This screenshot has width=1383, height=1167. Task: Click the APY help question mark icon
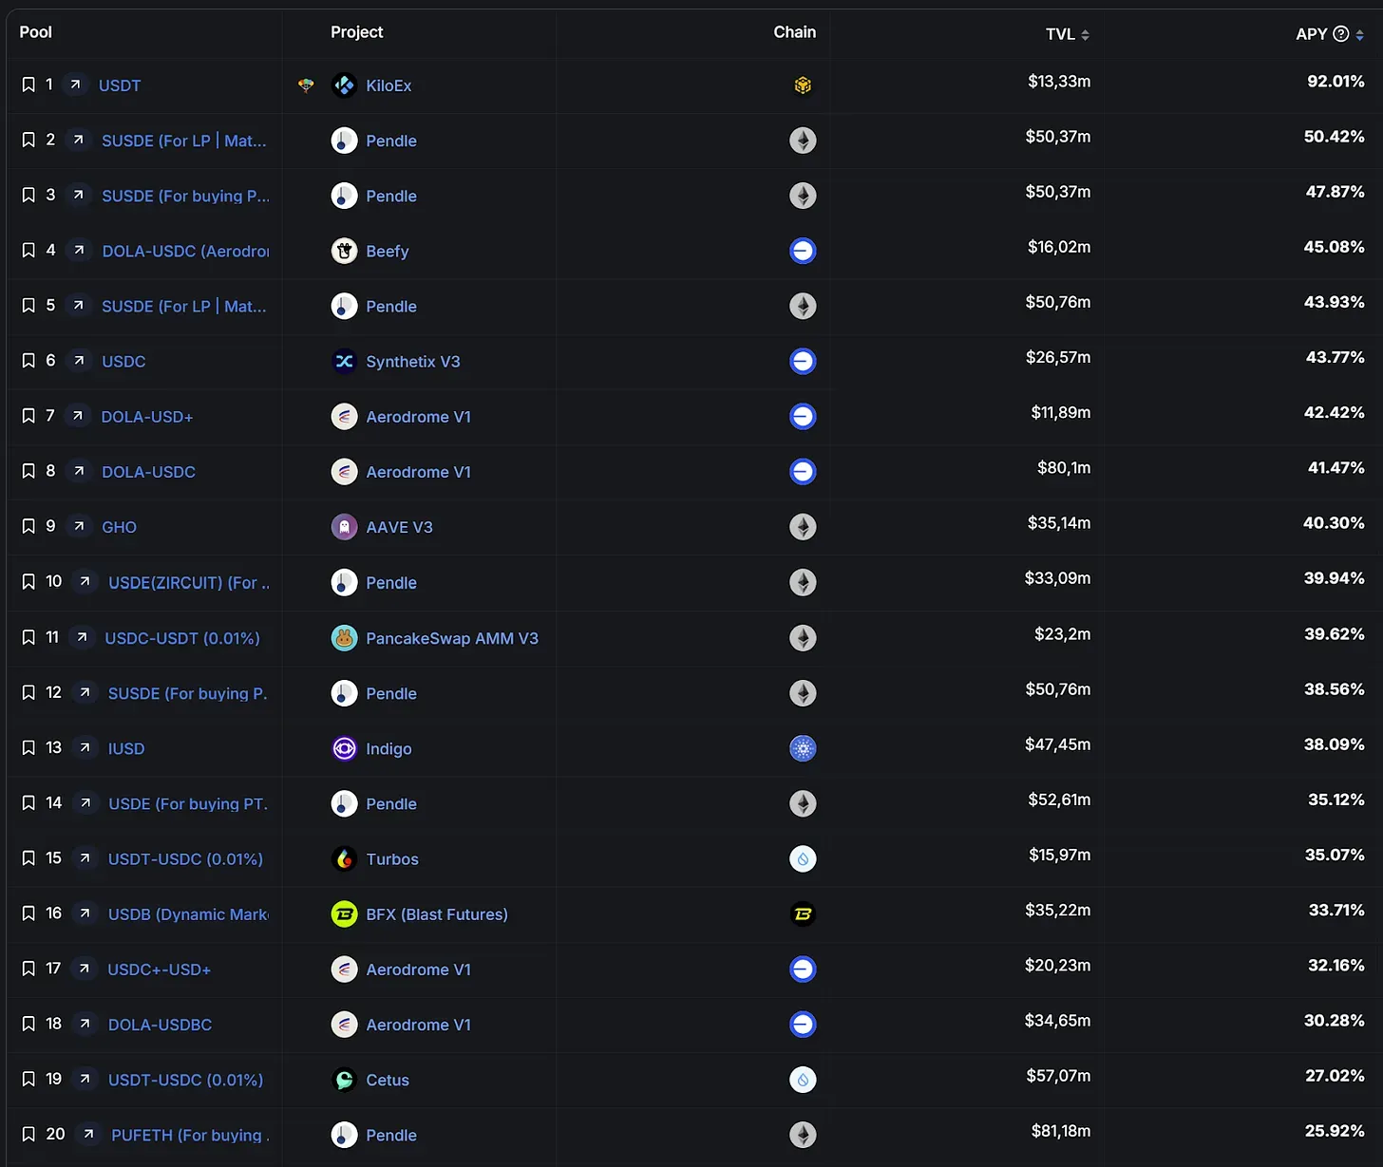click(x=1341, y=34)
